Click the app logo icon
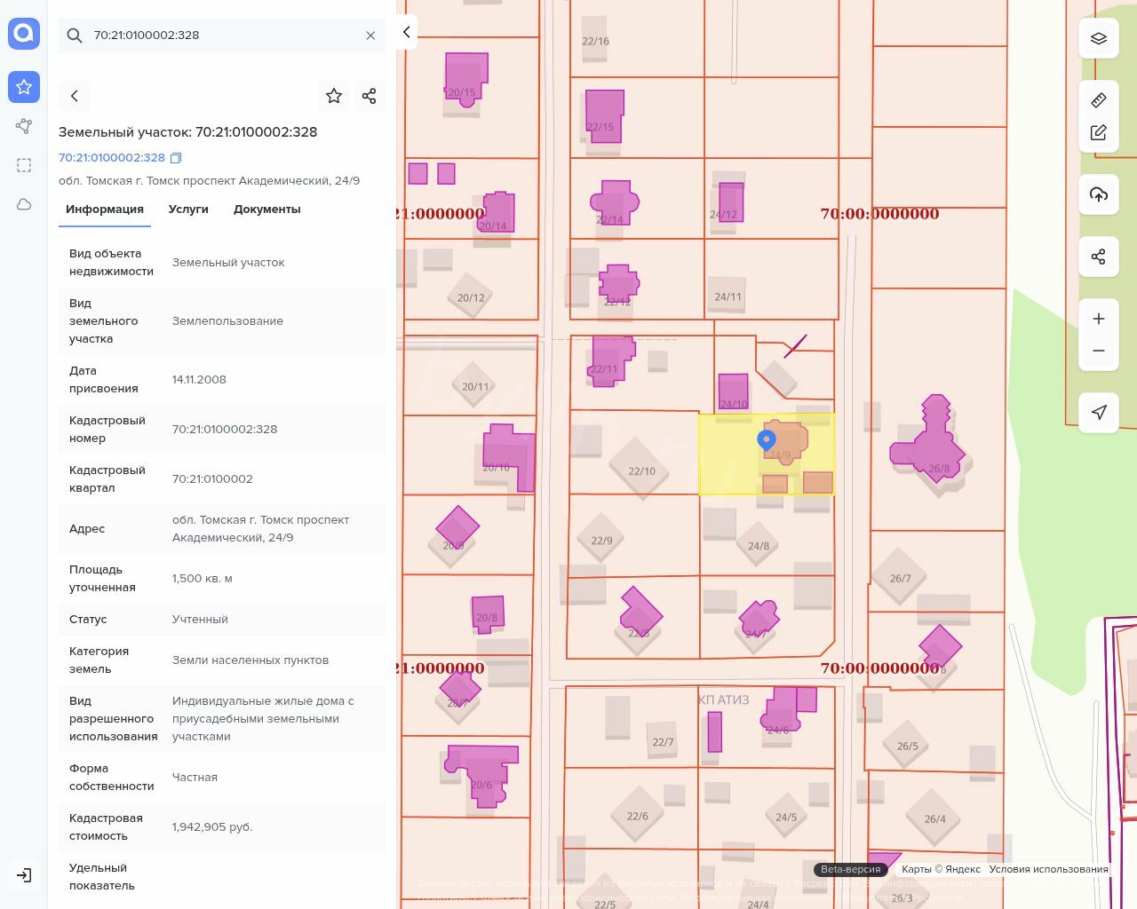The height and width of the screenshot is (909, 1137). tap(24, 34)
